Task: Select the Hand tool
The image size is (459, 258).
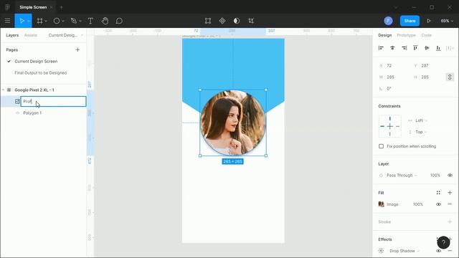Action: [105, 21]
